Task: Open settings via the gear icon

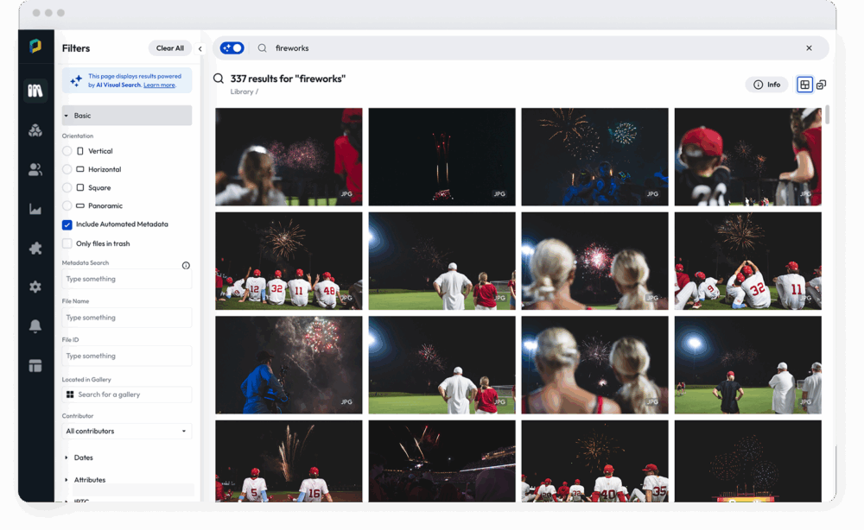Action: (35, 287)
